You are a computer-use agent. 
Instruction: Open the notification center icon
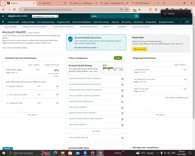tap(190, 153)
